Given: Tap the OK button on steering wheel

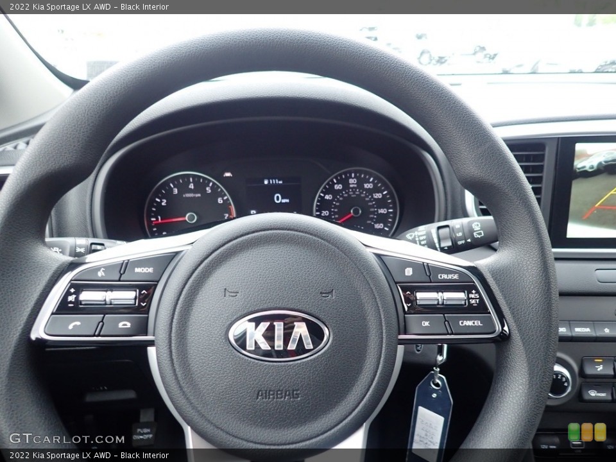Looking at the screenshot, I should tap(426, 324).
